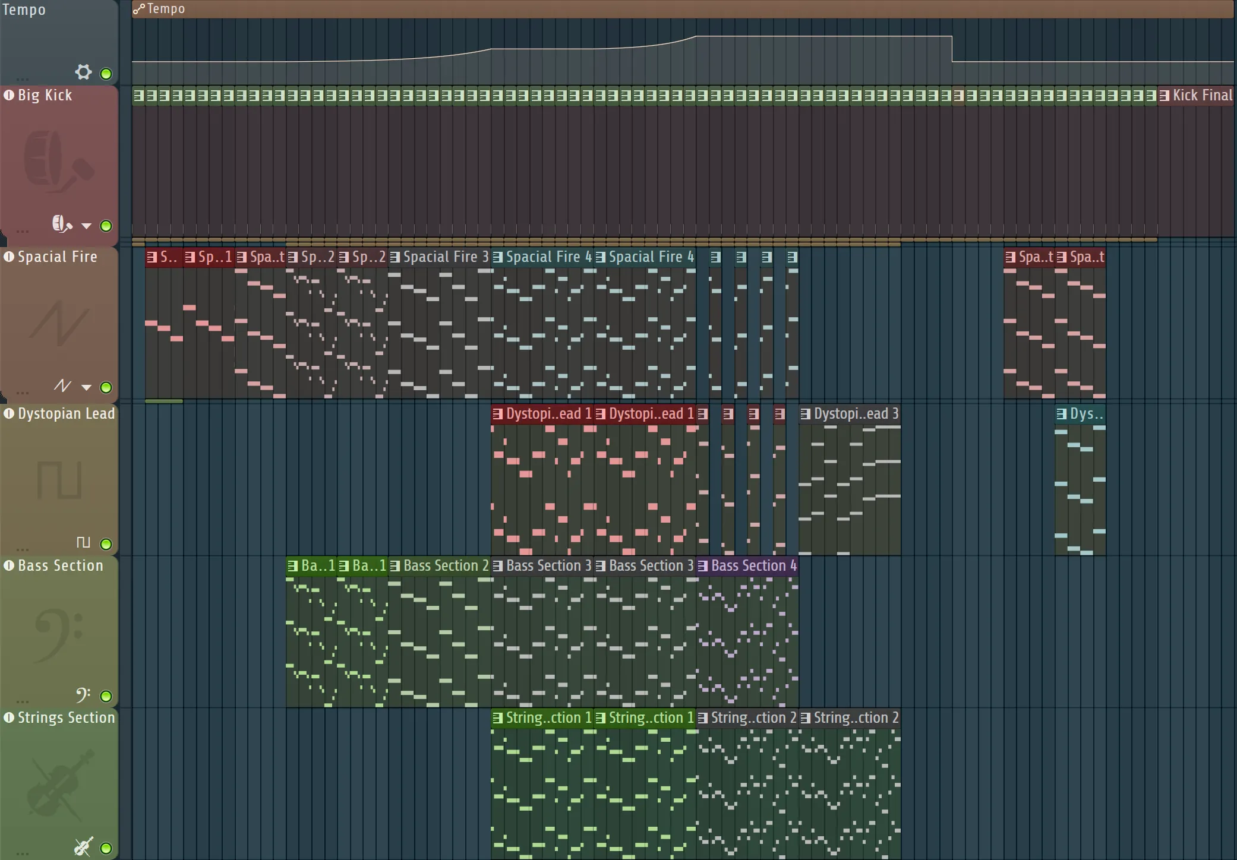Viewport: 1237px width, 860px height.
Task: Select the Bass Section 2 pattern clip
Action: 446,566
